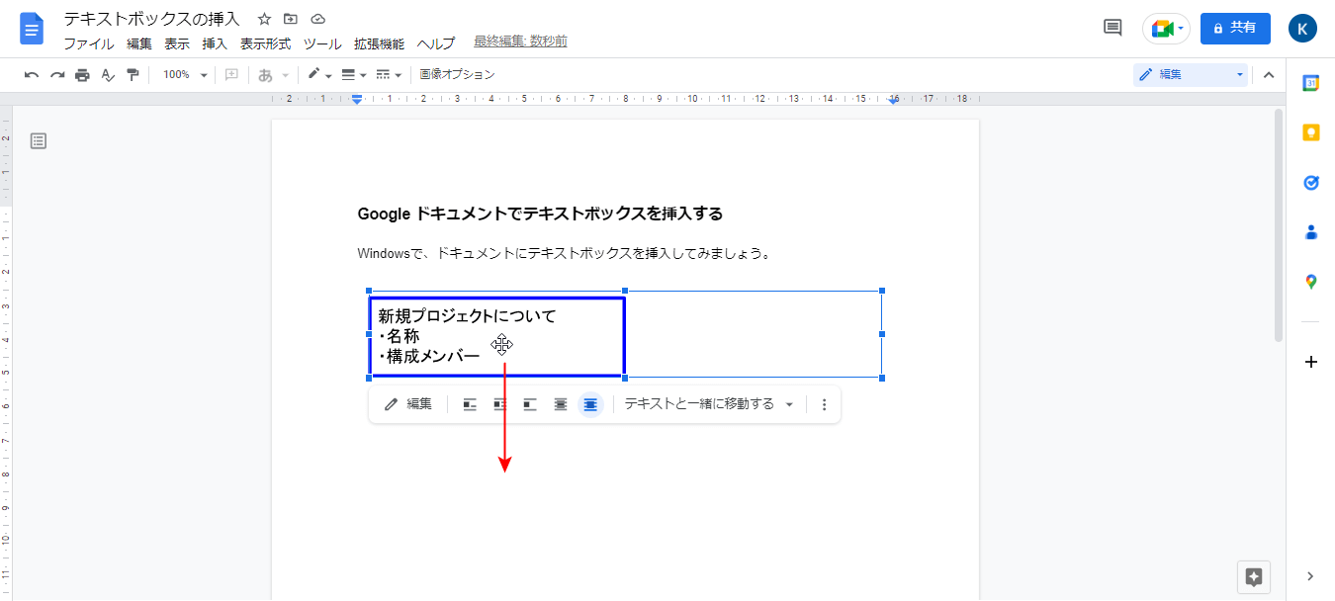Viewport: 1335px width, 601px height.
Task: Click the vertical scrollbar
Action: (x=1279, y=225)
